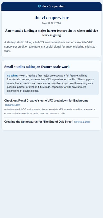Screen dimensions: 103x218
Task: Visit the cgchannel.com source link
Action: coord(12,105)
